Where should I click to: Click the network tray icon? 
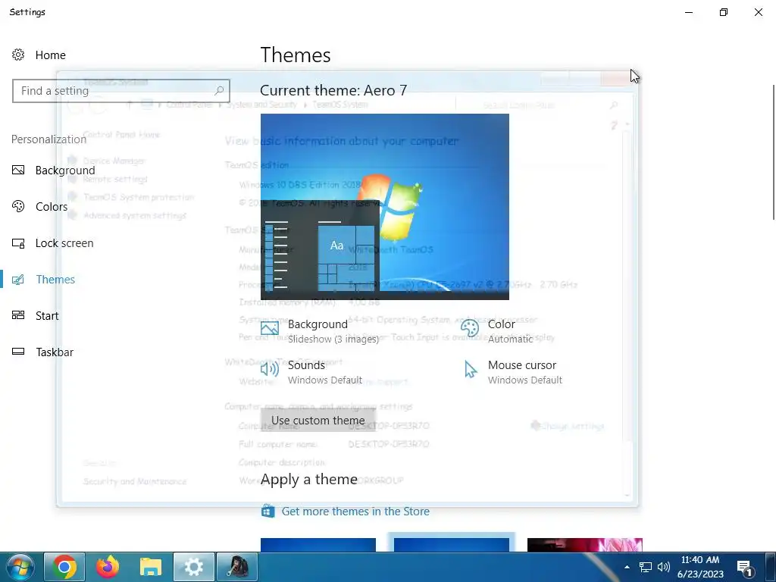click(646, 567)
